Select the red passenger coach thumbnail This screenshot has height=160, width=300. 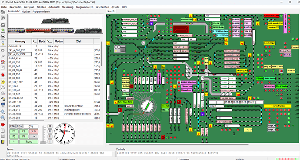click(x=38, y=31)
